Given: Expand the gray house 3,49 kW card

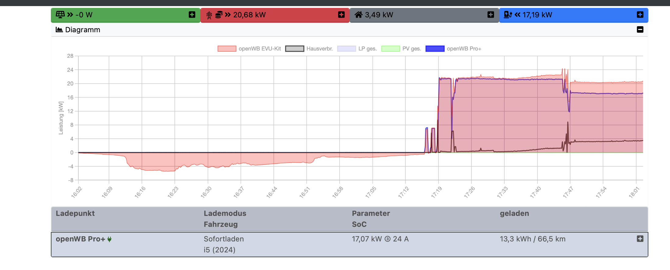Looking at the screenshot, I should pos(490,15).
